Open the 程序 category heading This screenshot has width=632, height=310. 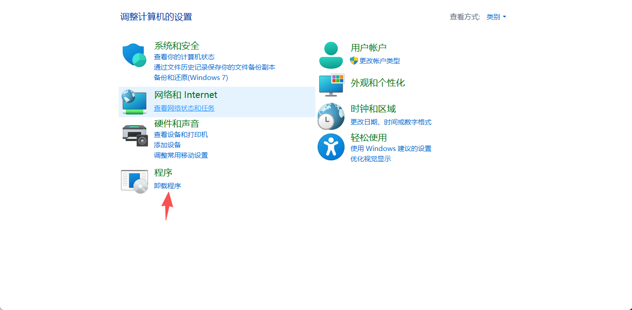click(x=163, y=173)
